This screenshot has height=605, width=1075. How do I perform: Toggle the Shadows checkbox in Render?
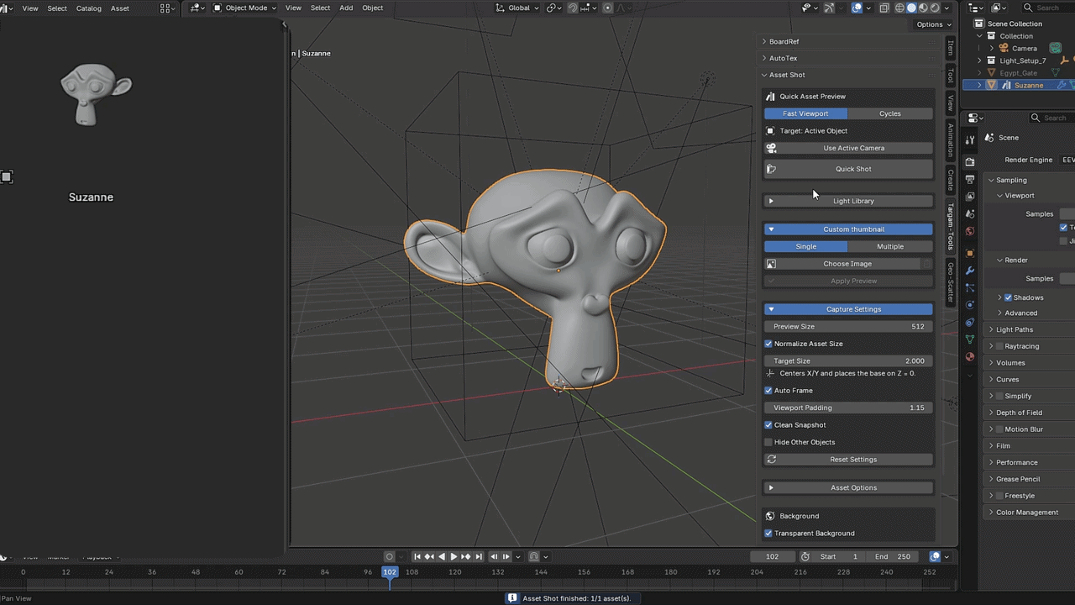point(1009,297)
